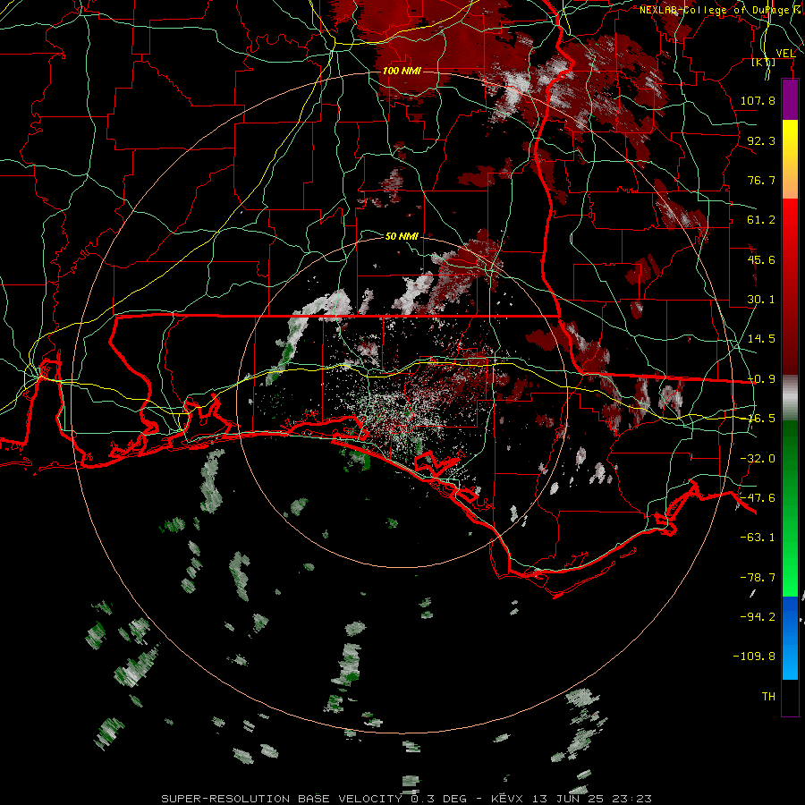
Task: Click the 30.1 legend value
Action: [x=761, y=300]
